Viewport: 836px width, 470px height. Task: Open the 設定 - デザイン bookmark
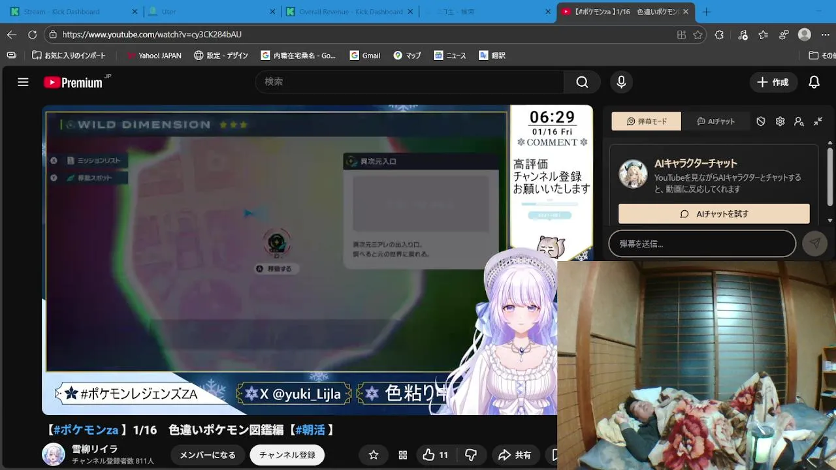(x=221, y=55)
